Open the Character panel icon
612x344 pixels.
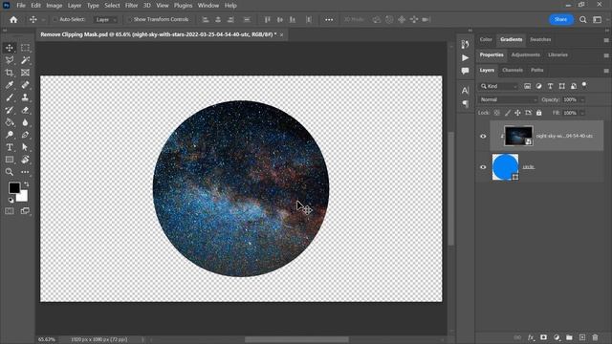coord(465,91)
